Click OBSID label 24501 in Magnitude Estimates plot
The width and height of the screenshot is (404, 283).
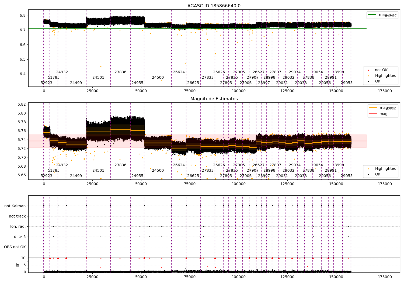pyautogui.click(x=98, y=171)
